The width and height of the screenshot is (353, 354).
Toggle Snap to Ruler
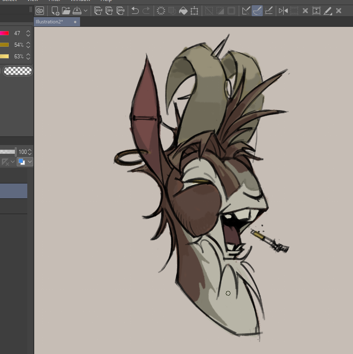[x=246, y=11]
